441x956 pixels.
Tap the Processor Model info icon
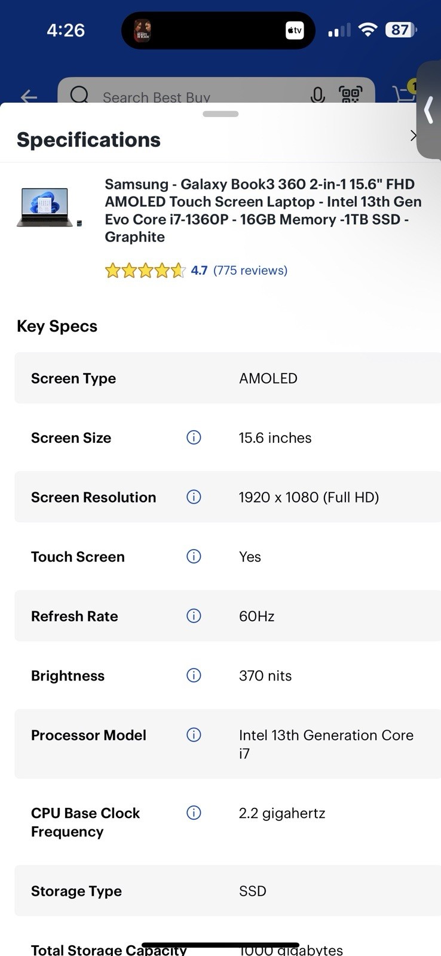pyautogui.click(x=194, y=734)
